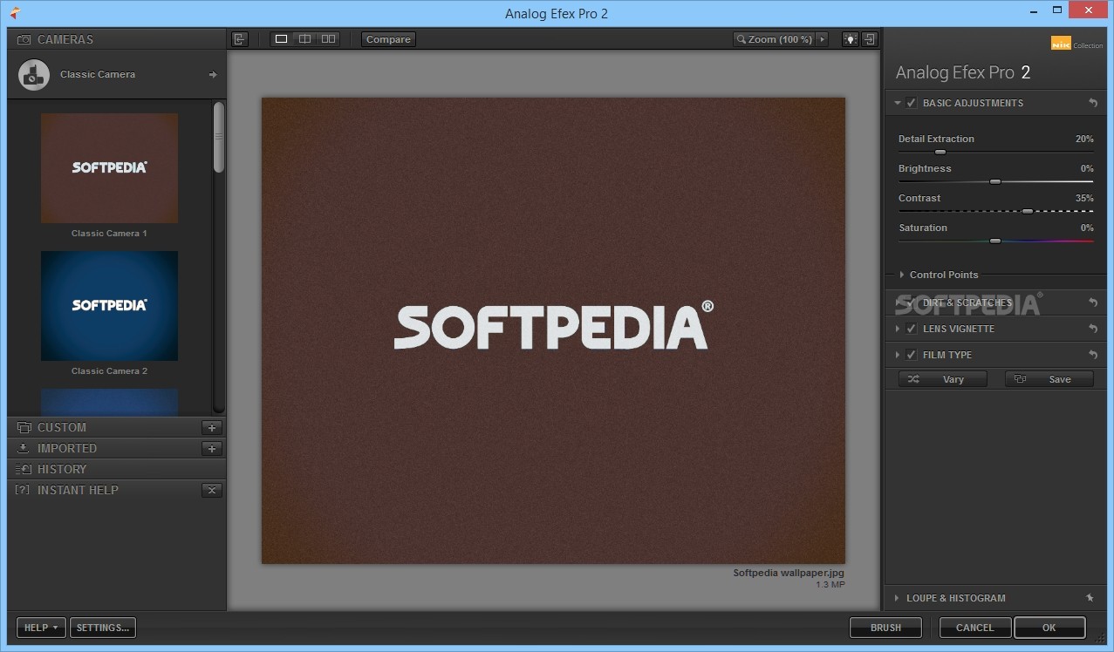The image size is (1114, 652).
Task: Expand the Film Type section
Action: [x=898, y=355]
